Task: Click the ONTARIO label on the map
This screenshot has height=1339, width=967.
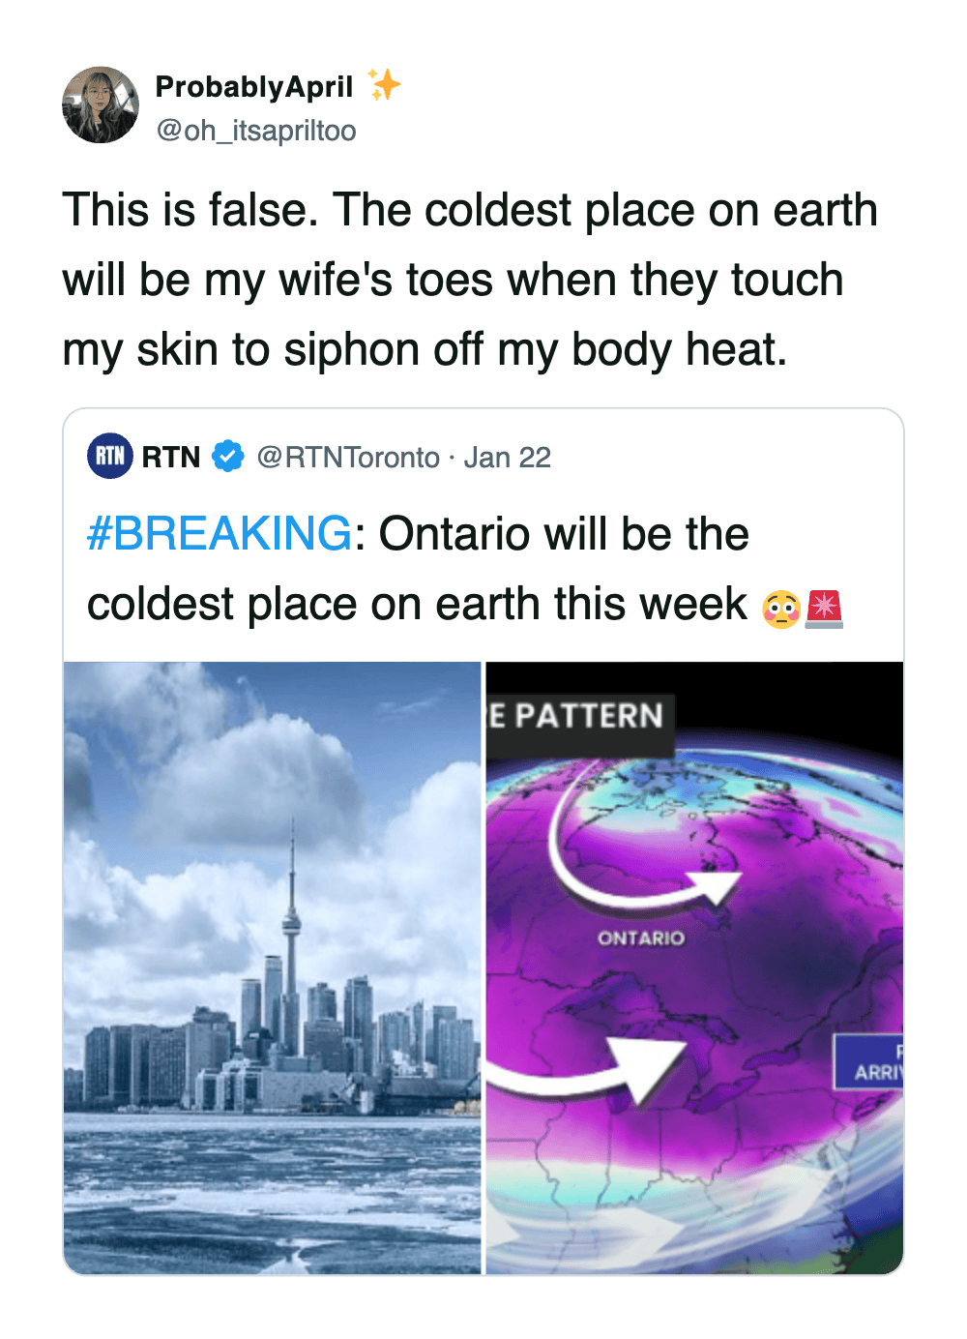Action: 641,938
